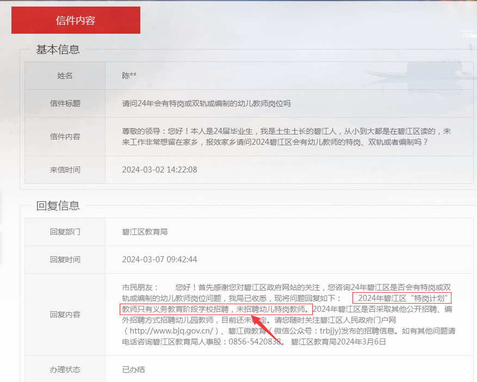Click the letter title about 幼儿教师岗位

tap(206, 103)
